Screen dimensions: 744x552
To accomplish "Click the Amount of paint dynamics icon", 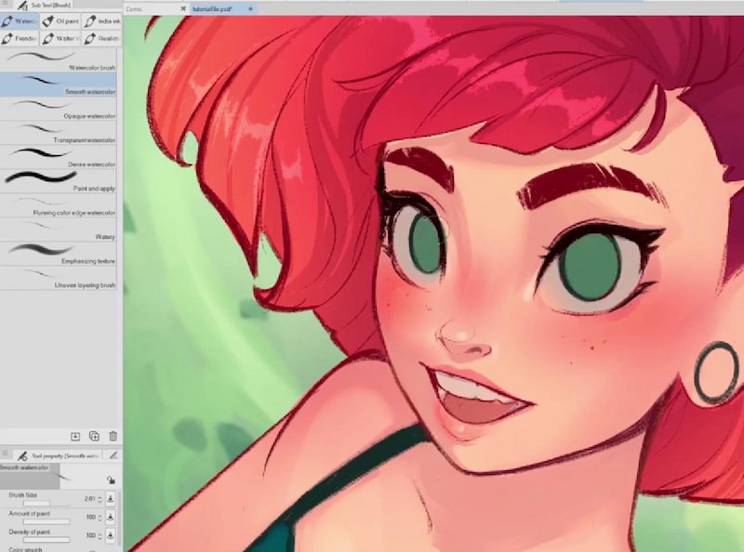I will point(111,517).
